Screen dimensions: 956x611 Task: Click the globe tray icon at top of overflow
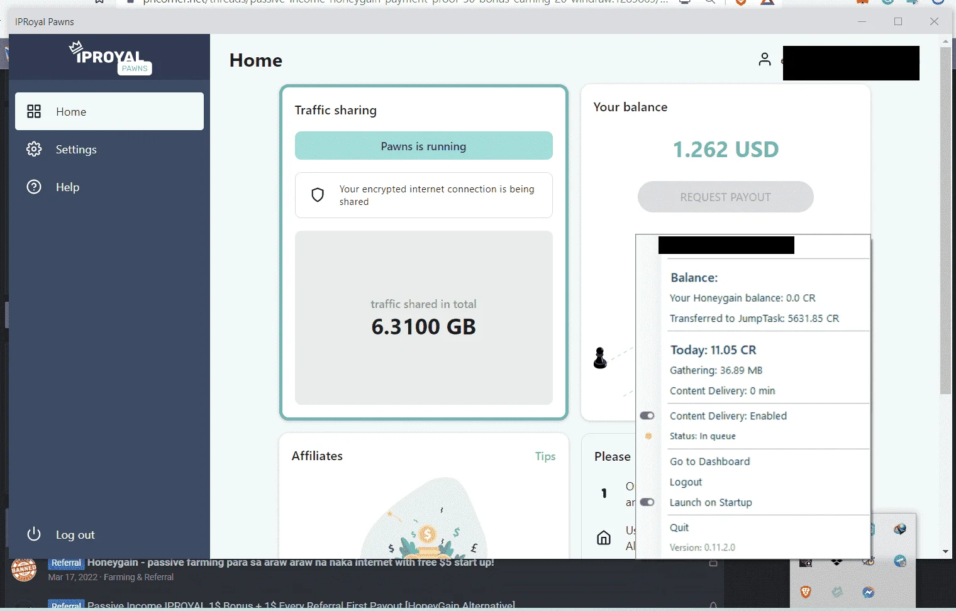tap(900, 529)
